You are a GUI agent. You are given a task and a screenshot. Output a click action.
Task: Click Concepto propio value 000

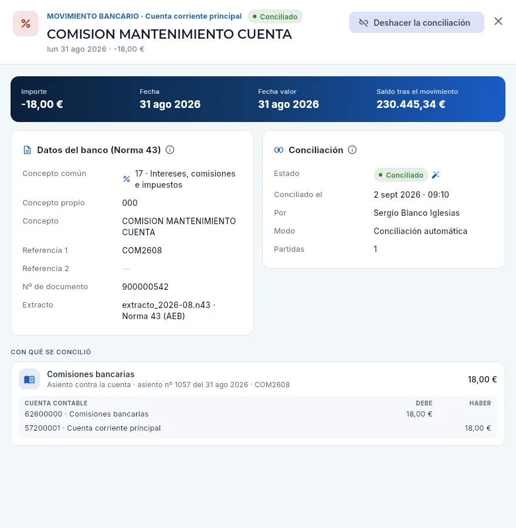pos(130,203)
